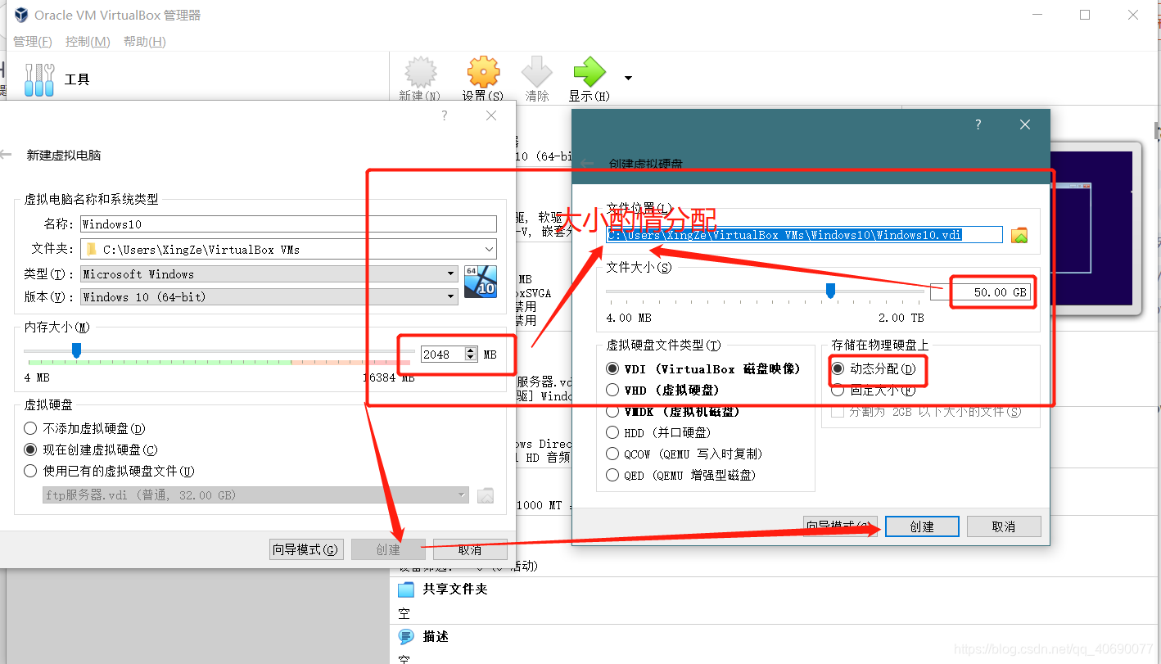This screenshot has height=664, width=1161.
Task: Open the 文件夹 path dropdown
Action: click(x=489, y=249)
